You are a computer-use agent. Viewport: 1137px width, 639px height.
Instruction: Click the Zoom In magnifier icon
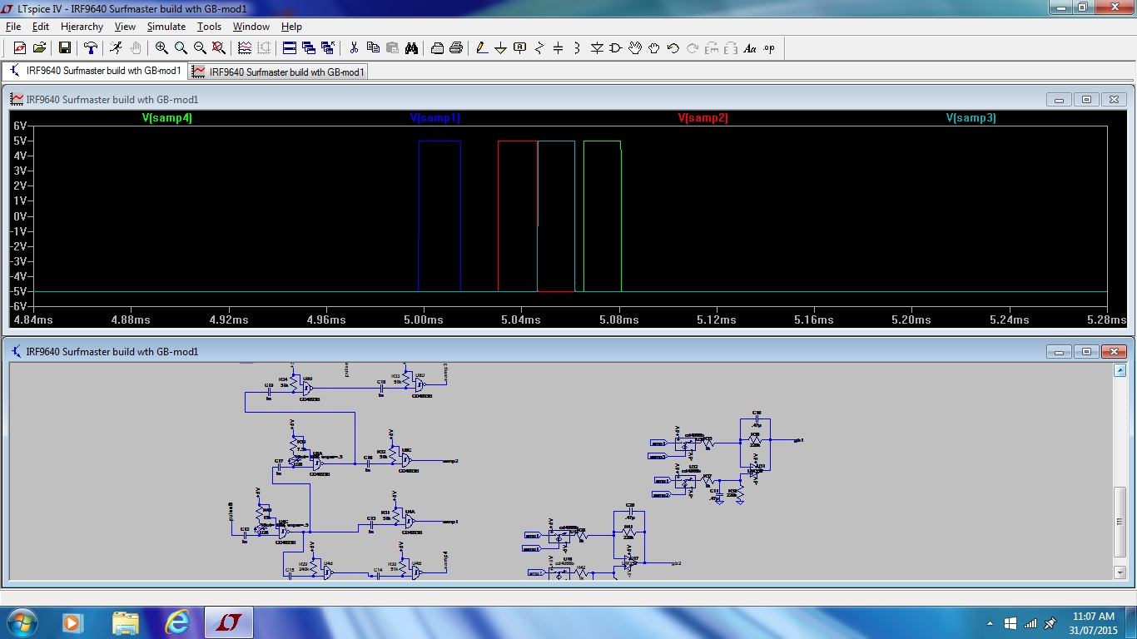(x=161, y=48)
